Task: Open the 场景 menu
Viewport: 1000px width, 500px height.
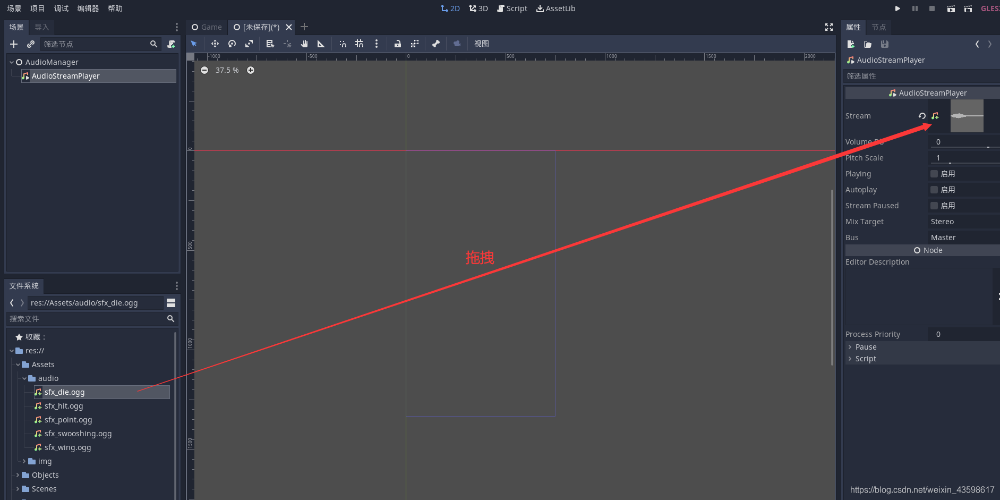Action: coord(14,9)
